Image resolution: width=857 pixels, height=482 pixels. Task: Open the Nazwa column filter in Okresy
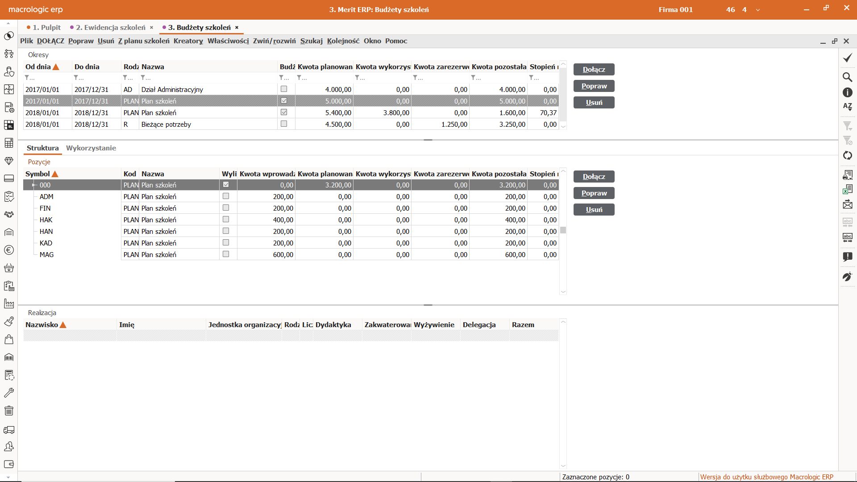pyautogui.click(x=143, y=78)
